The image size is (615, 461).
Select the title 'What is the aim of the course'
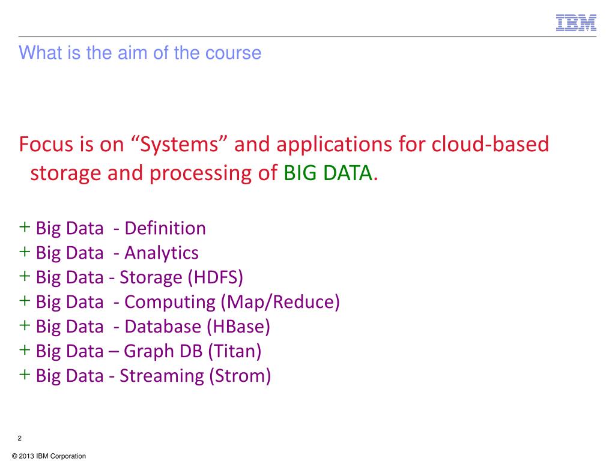coord(140,53)
